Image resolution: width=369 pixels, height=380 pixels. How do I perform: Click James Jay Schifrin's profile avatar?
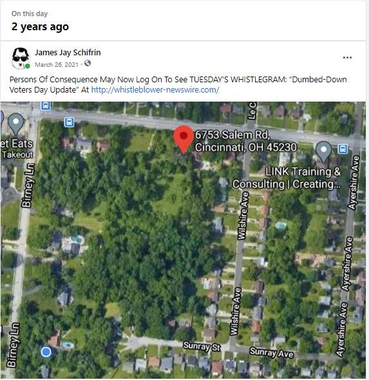coord(21,58)
